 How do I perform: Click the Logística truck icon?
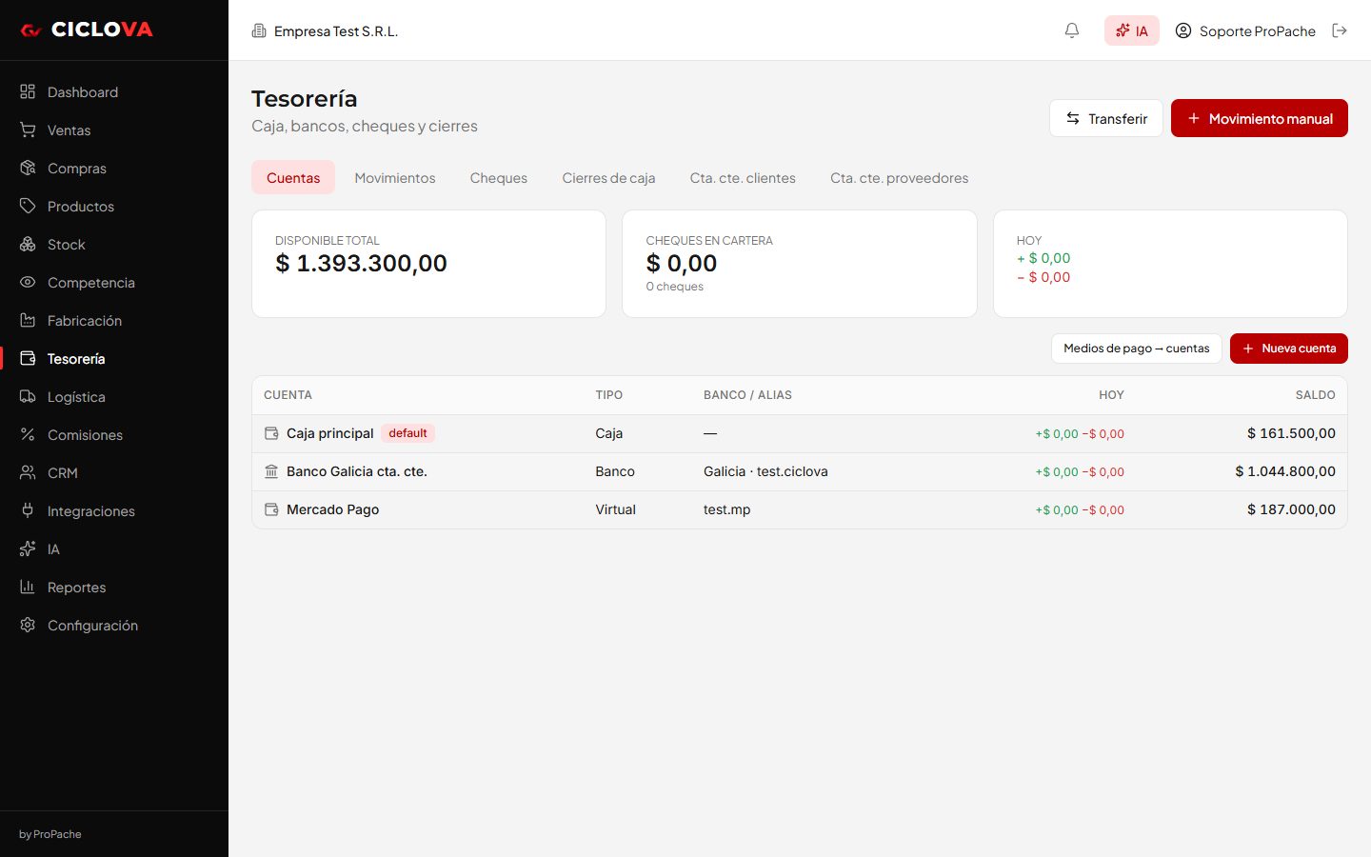[28, 396]
